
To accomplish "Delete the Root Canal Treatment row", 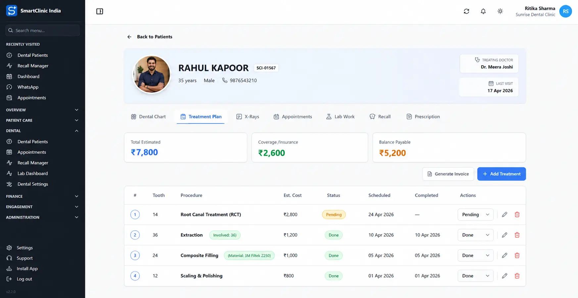I will 517,215.
